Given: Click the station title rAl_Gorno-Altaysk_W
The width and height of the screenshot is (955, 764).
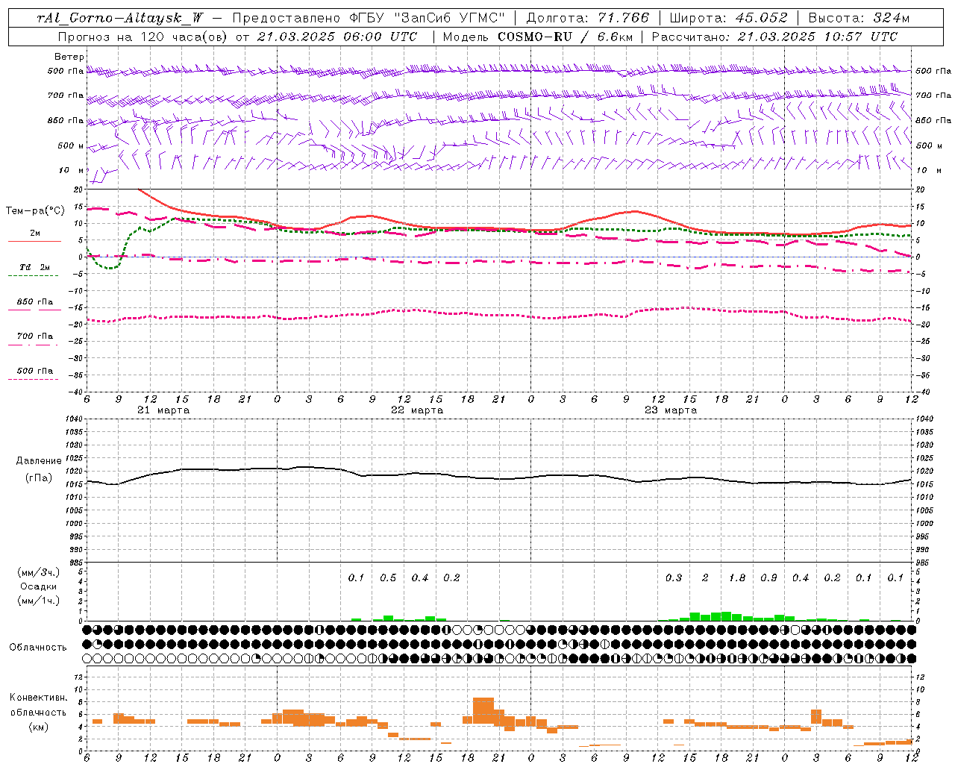Looking at the screenshot, I should (x=120, y=18).
